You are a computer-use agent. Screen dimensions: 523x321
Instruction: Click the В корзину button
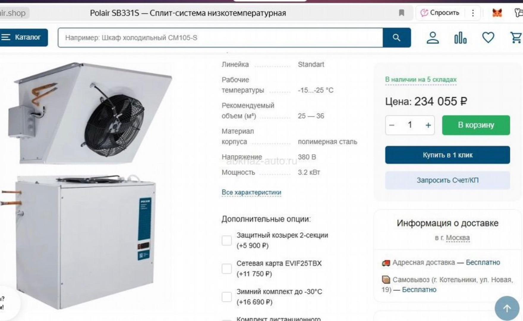click(476, 125)
